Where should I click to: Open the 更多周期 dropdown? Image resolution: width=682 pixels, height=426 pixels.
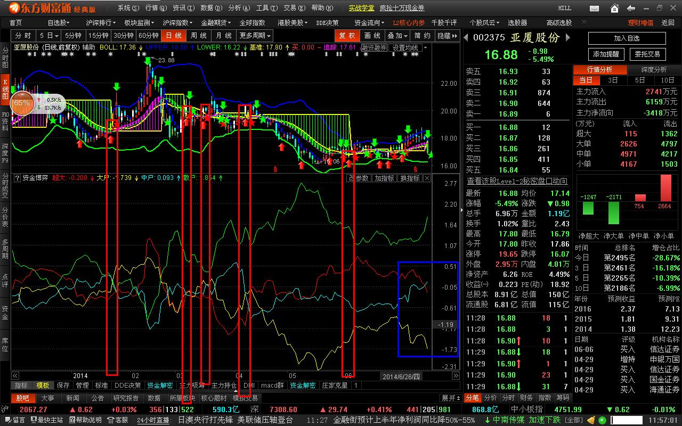point(255,36)
